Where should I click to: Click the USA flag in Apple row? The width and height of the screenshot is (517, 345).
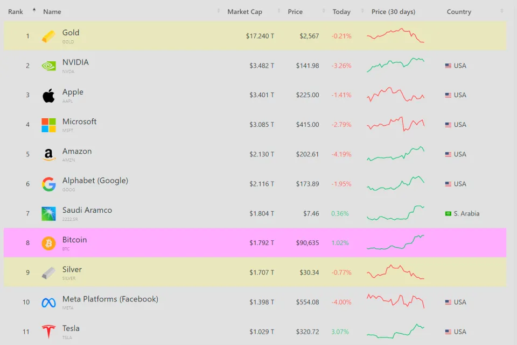pyautogui.click(x=448, y=95)
